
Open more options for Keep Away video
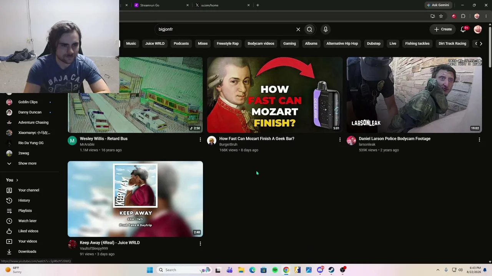click(200, 243)
